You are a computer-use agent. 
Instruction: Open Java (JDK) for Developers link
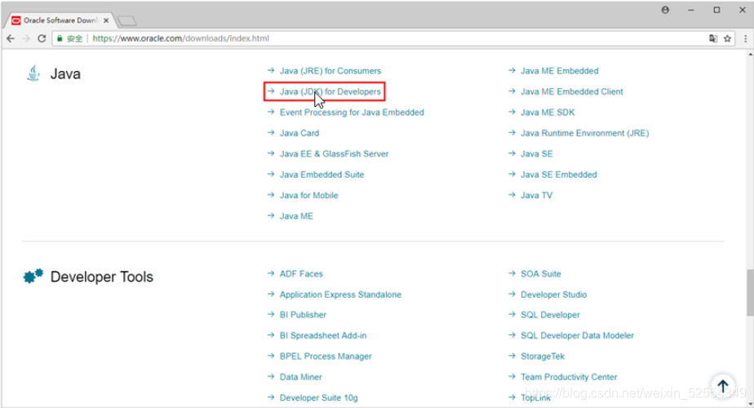[x=330, y=91]
